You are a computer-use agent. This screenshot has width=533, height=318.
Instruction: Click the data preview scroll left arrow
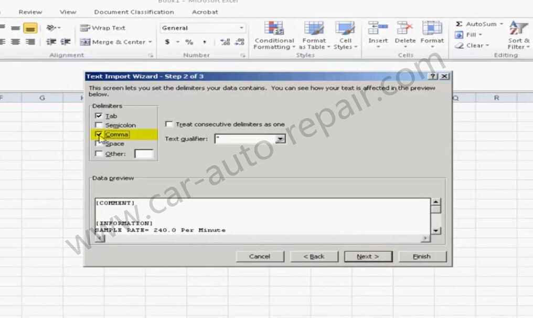tap(100, 238)
